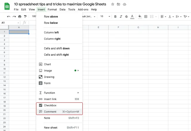Expand merge cells options arrow
This screenshot has height=131, width=191.
tap(156, 17)
